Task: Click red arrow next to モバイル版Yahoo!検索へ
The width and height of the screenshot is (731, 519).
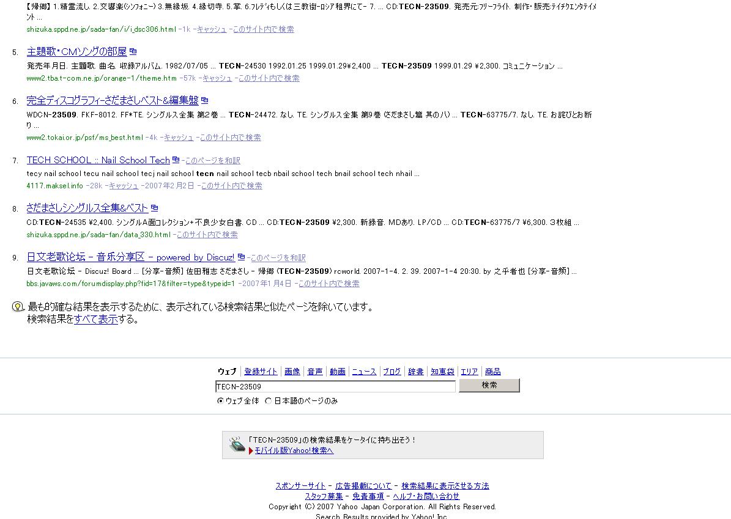Action: (x=251, y=451)
